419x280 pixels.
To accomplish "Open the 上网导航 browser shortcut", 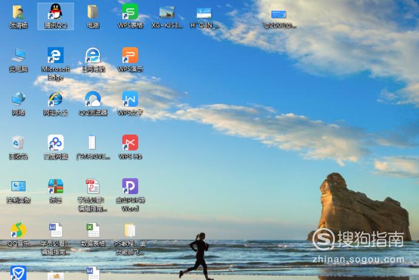I will click(x=93, y=56).
